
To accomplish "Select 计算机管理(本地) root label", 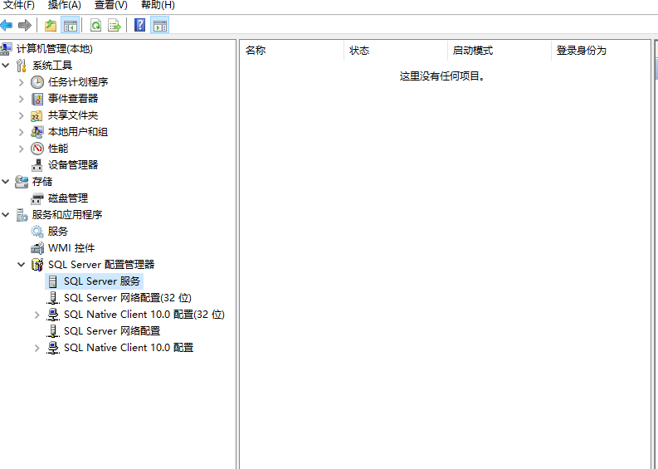I will pyautogui.click(x=55, y=49).
